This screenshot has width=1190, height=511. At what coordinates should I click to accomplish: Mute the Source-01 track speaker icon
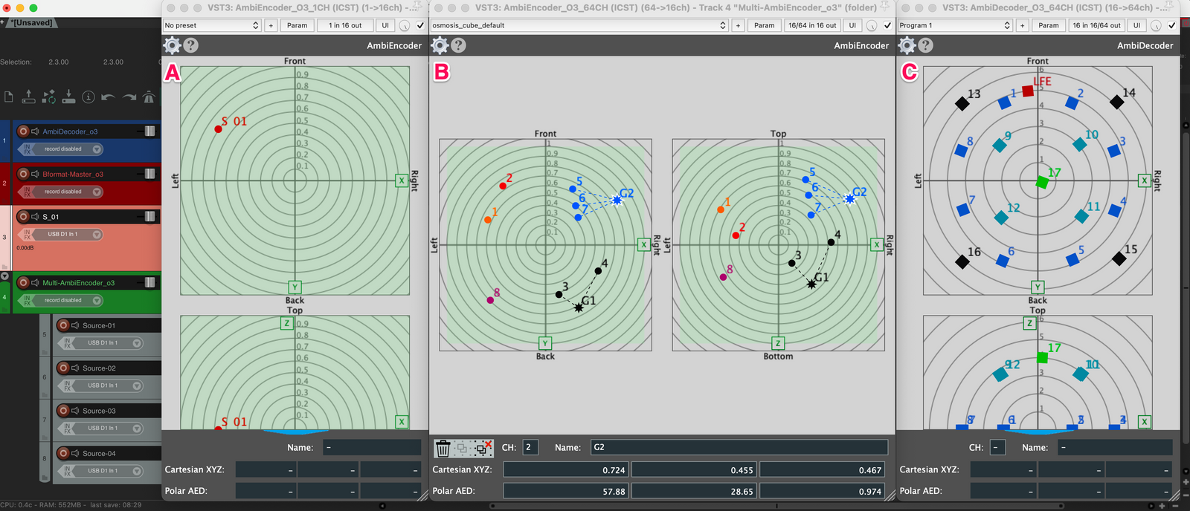75,325
